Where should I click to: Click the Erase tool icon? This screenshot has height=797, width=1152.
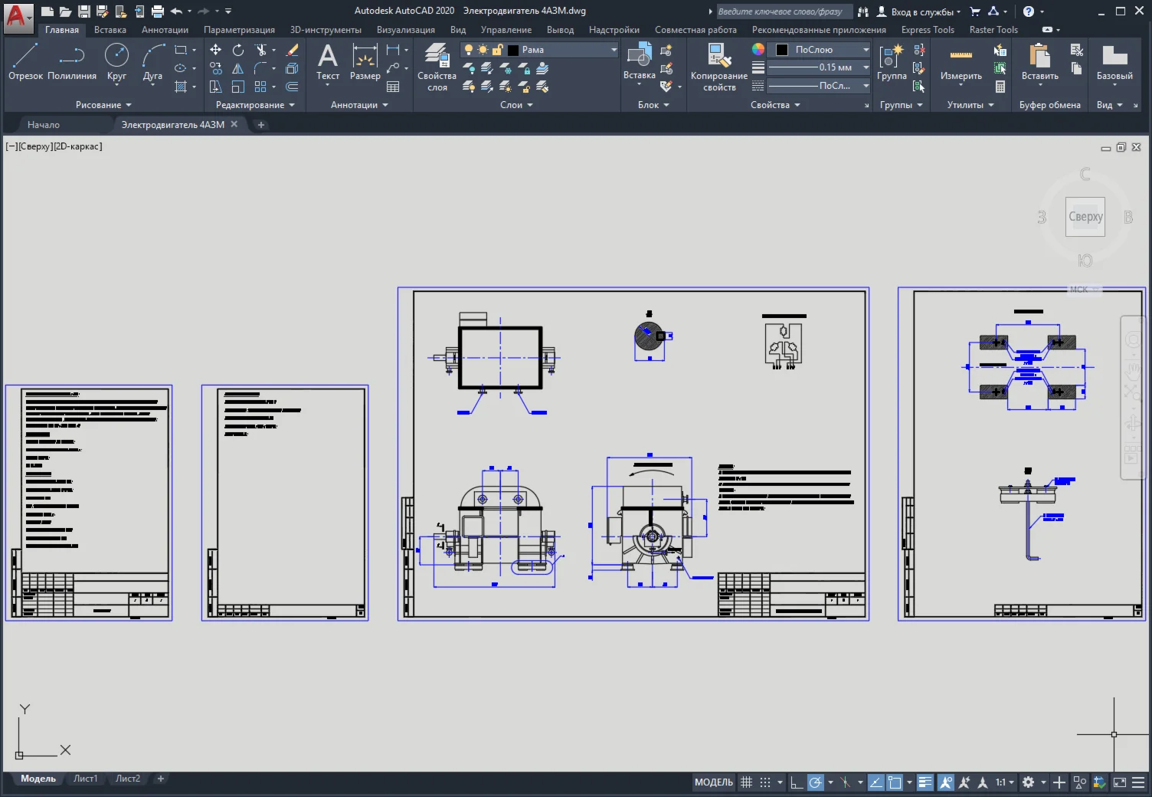292,50
